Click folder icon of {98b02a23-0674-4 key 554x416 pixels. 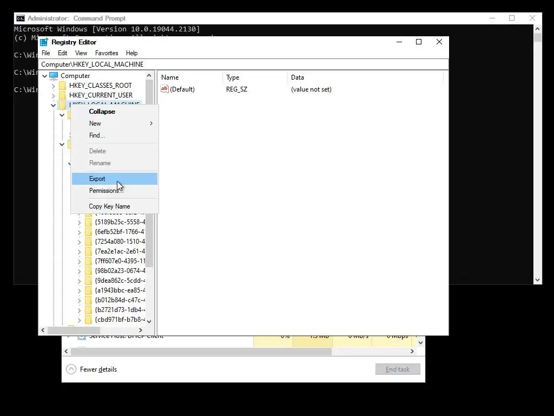pyautogui.click(x=88, y=271)
